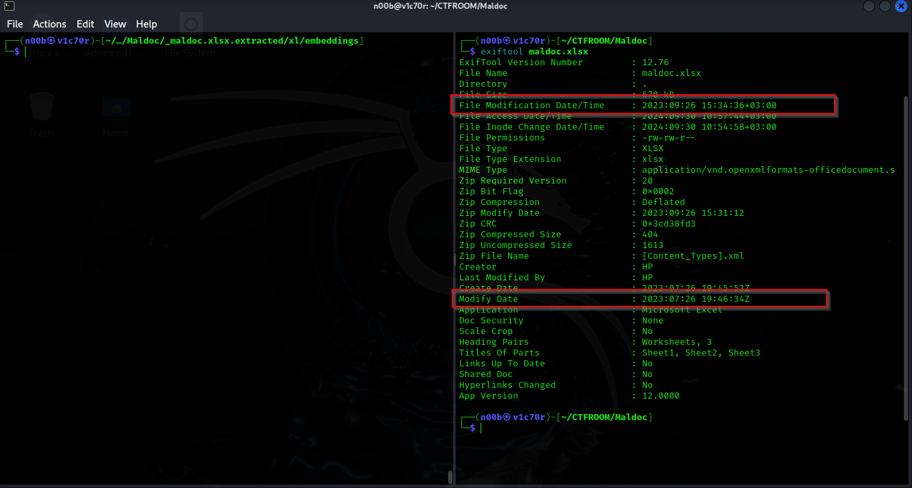Click the Zip CRC value 0x3cd38fd3
Image resolution: width=912 pixels, height=488 pixels.
click(668, 224)
